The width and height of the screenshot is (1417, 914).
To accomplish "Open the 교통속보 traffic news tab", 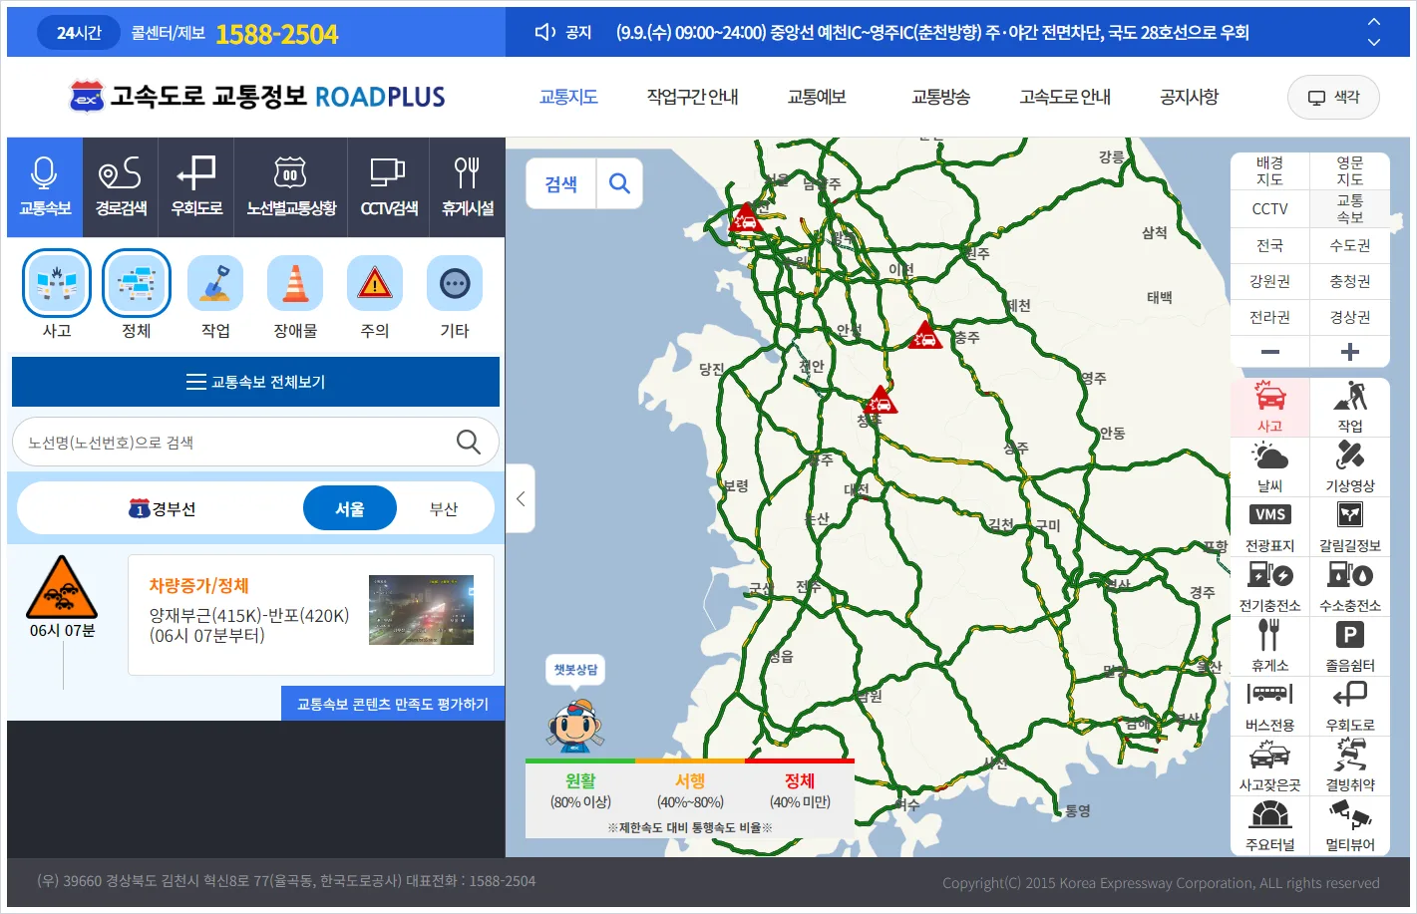I will [45, 187].
